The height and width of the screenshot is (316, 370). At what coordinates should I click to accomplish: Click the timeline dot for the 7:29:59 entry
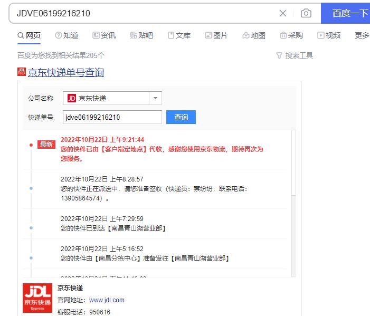click(31, 228)
